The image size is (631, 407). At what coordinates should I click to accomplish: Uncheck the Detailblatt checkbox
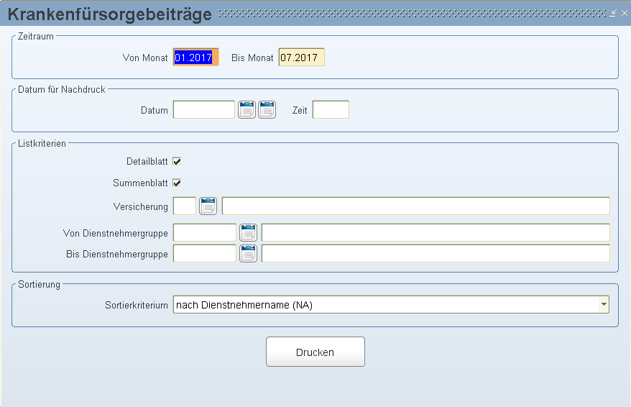(177, 161)
